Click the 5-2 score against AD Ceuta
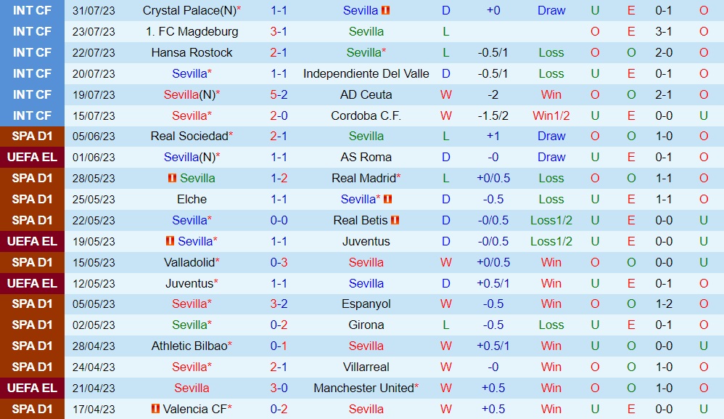Screen dimensions: 724x419 [279, 94]
